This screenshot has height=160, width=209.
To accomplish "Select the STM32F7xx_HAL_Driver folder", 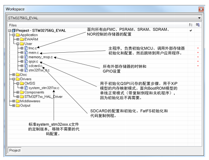I will pyautogui.click(x=43, y=97).
